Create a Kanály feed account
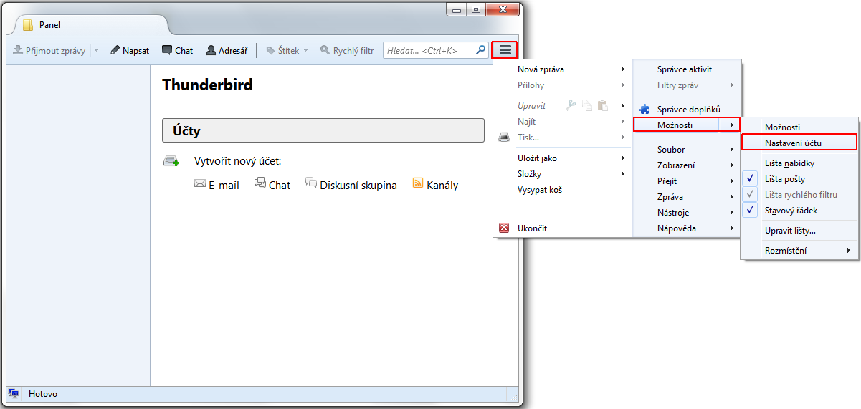The width and height of the screenshot is (861, 409). tap(435, 185)
